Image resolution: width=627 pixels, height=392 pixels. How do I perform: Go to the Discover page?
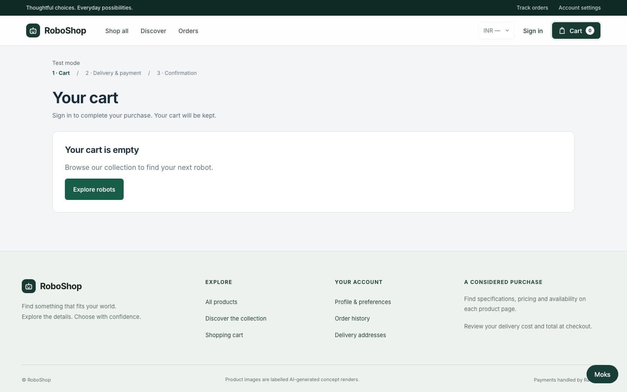153,31
